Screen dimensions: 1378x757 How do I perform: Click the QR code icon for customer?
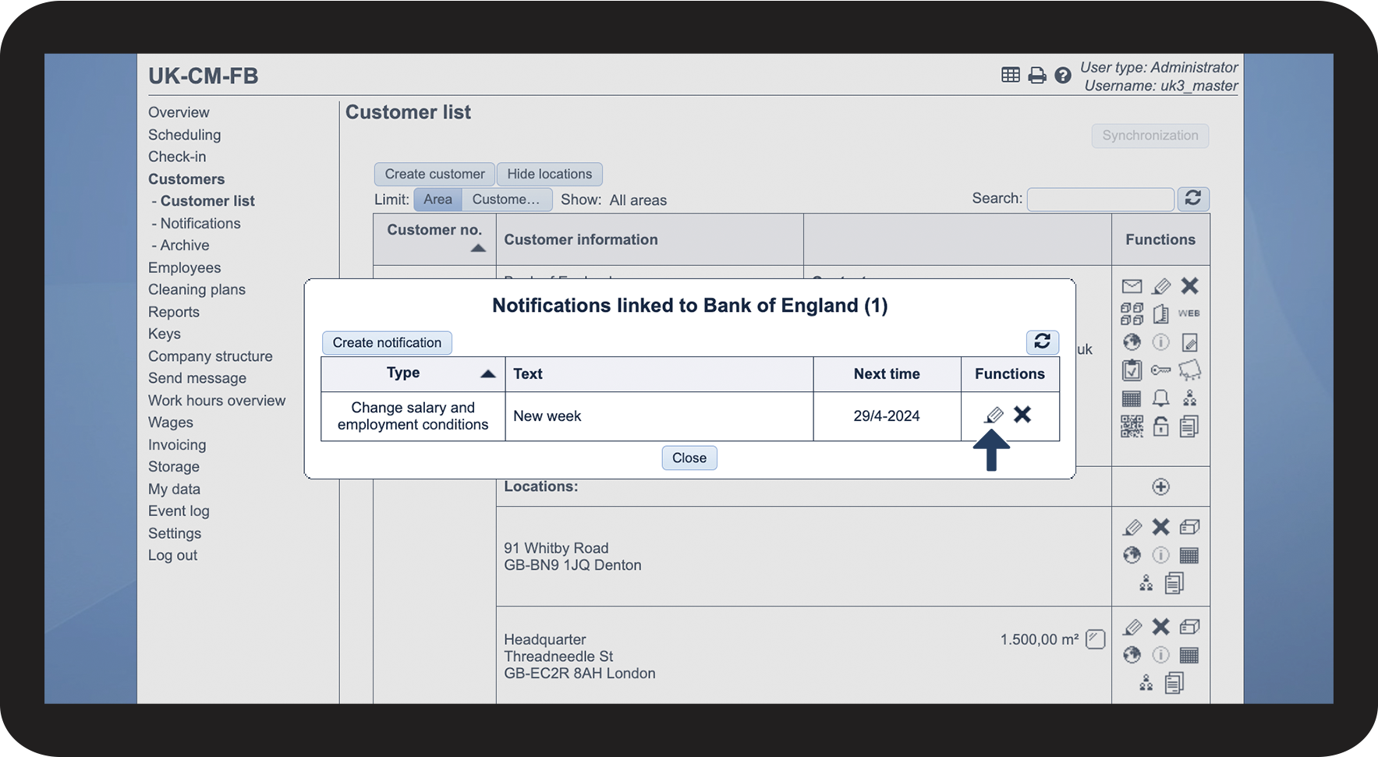click(1132, 426)
